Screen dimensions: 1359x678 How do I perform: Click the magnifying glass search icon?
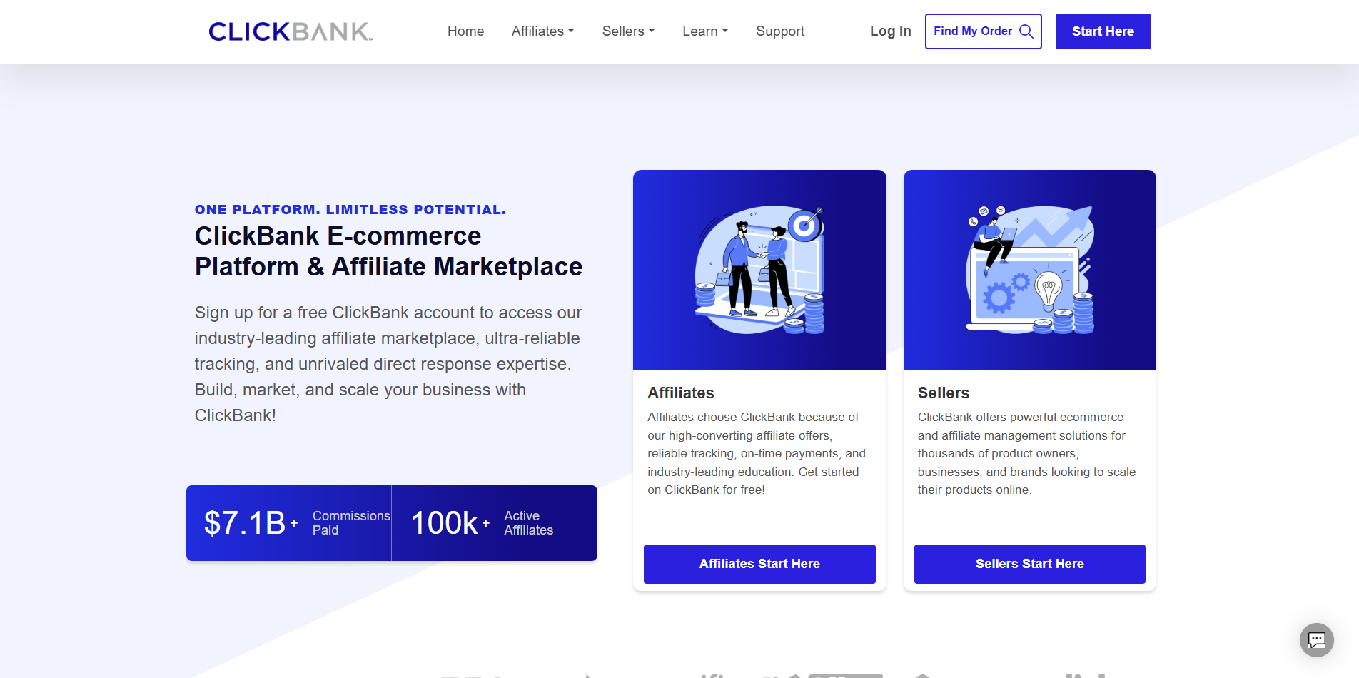click(1026, 31)
